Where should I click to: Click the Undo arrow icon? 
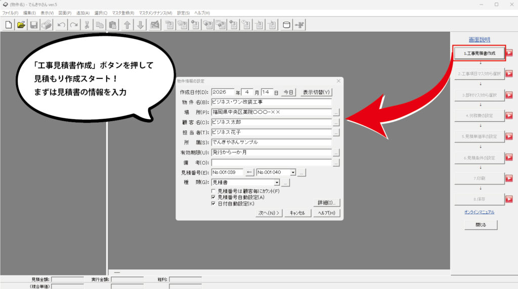click(61, 25)
